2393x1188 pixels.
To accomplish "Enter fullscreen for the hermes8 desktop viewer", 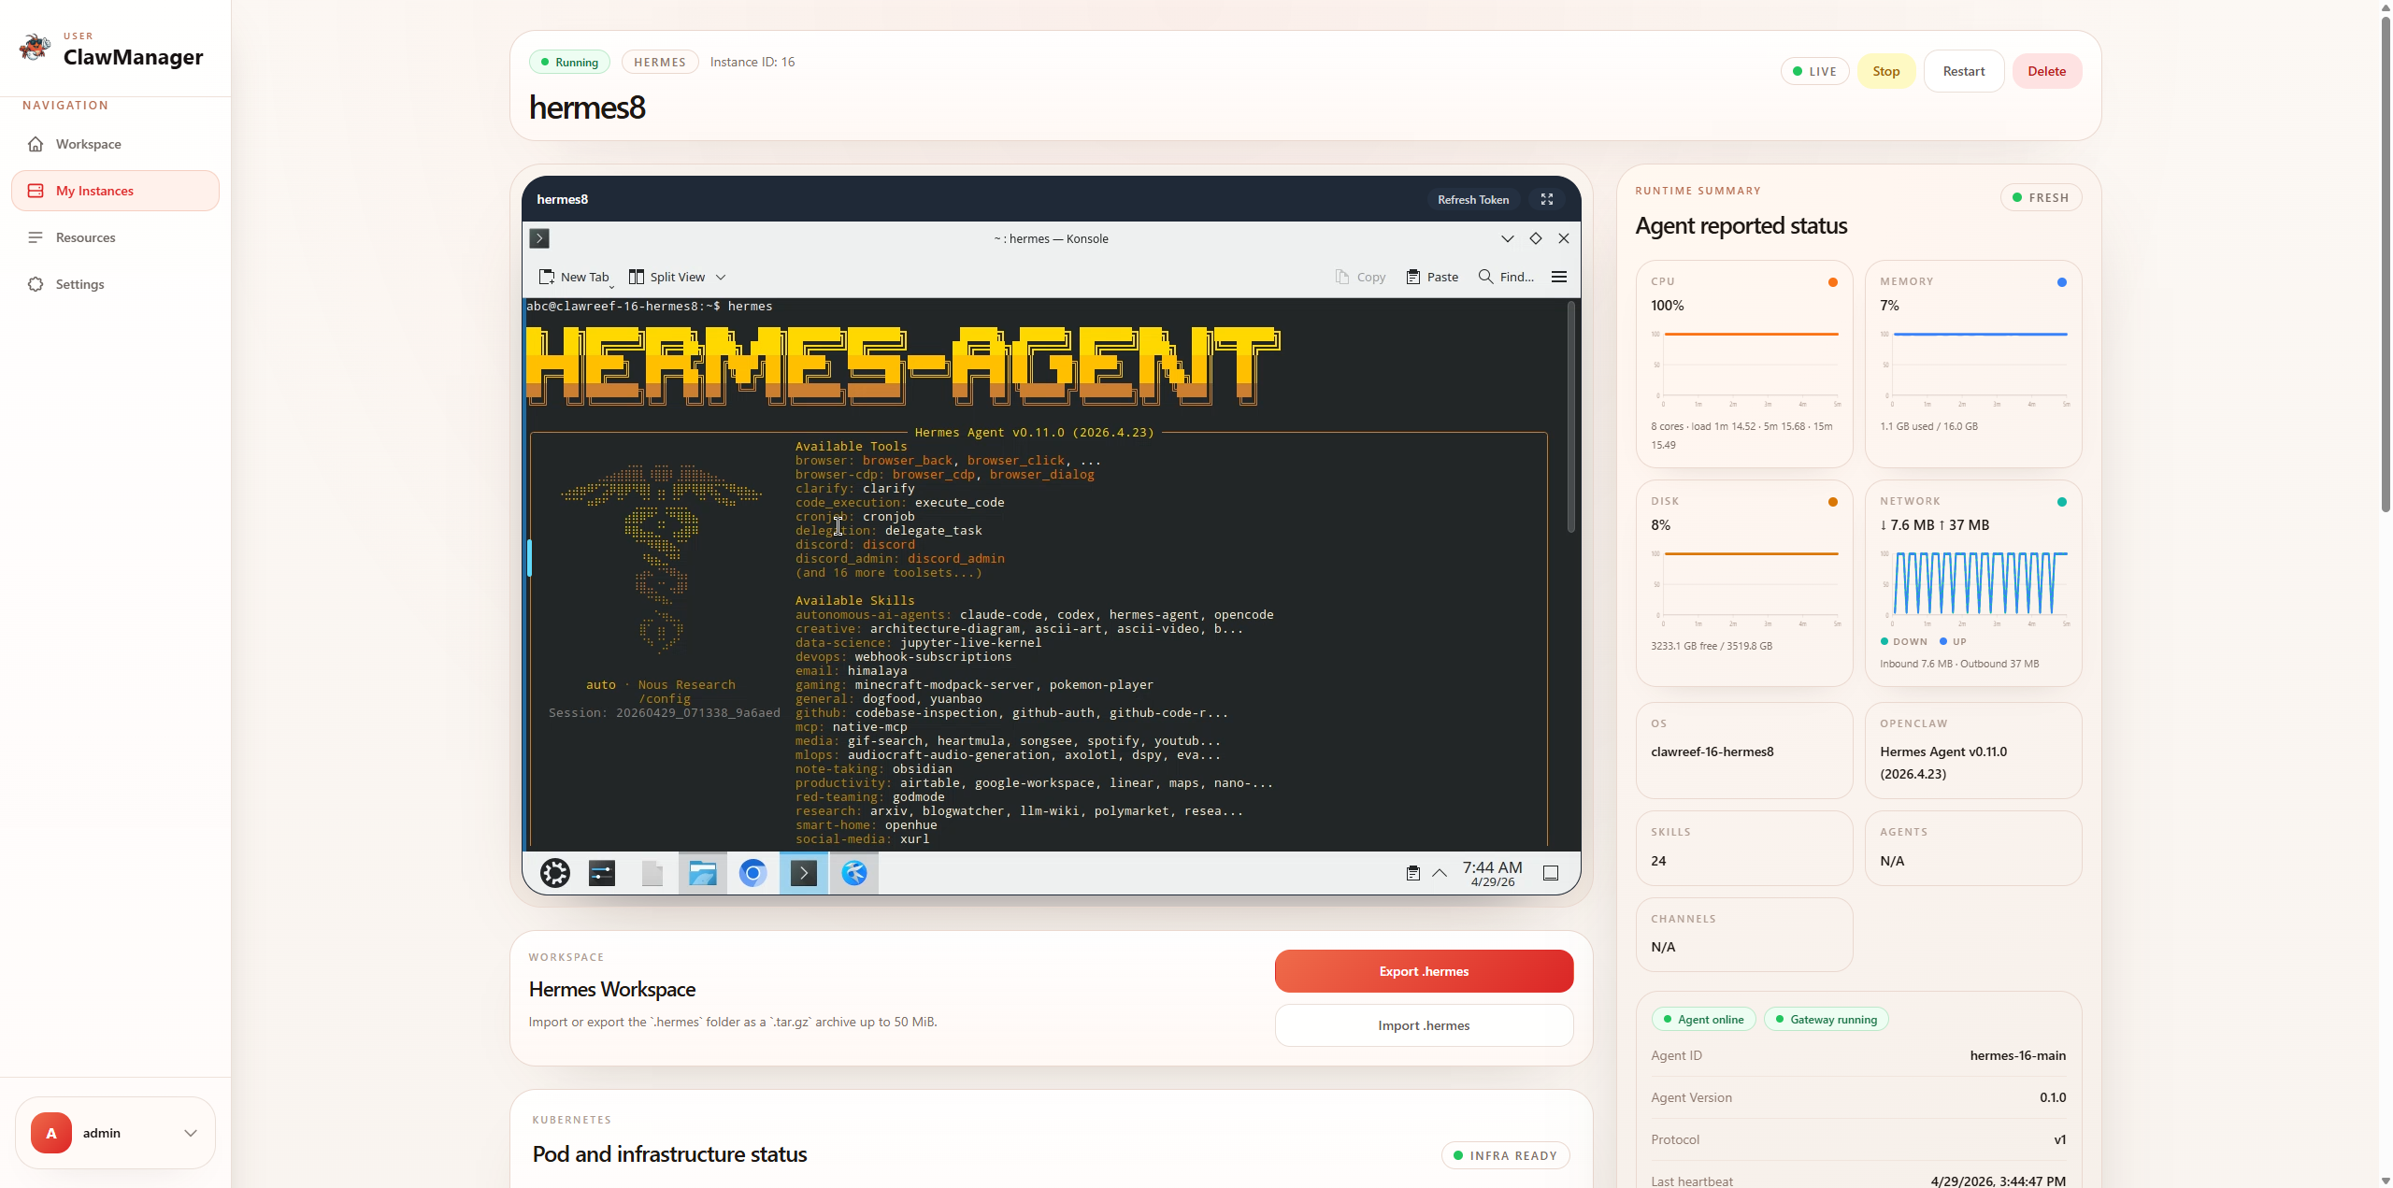I will 1547,199.
